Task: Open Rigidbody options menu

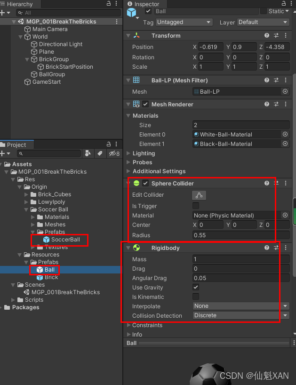Action: (x=286, y=248)
